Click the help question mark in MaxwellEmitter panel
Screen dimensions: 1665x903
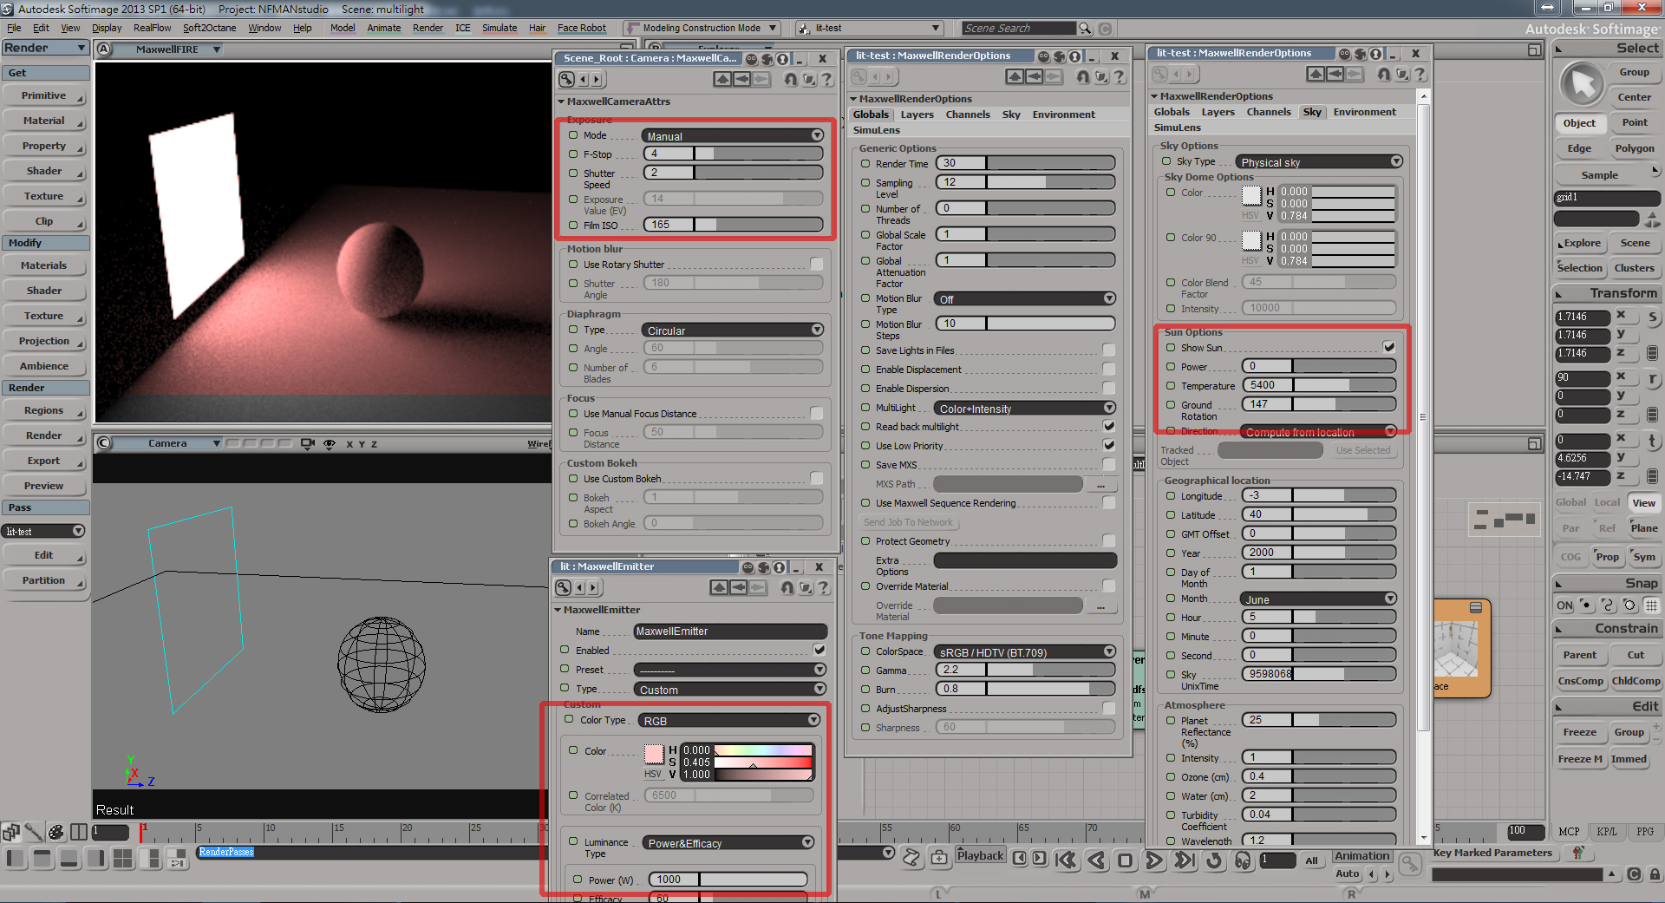pos(824,588)
